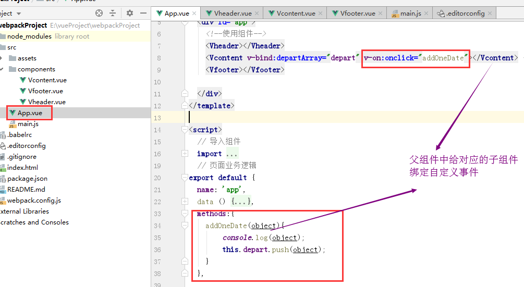Close the .editorconfig tab
This screenshot has height=287, width=524.
490,14
